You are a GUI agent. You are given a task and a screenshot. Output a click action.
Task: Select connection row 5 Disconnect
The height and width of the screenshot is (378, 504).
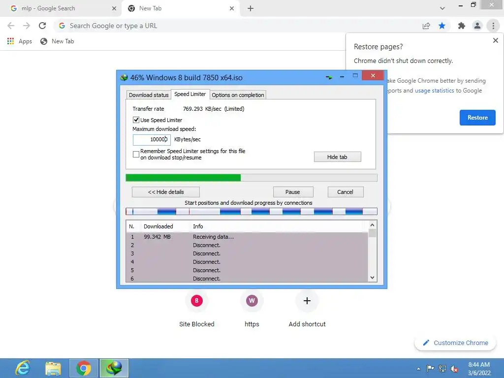pyautogui.click(x=247, y=270)
